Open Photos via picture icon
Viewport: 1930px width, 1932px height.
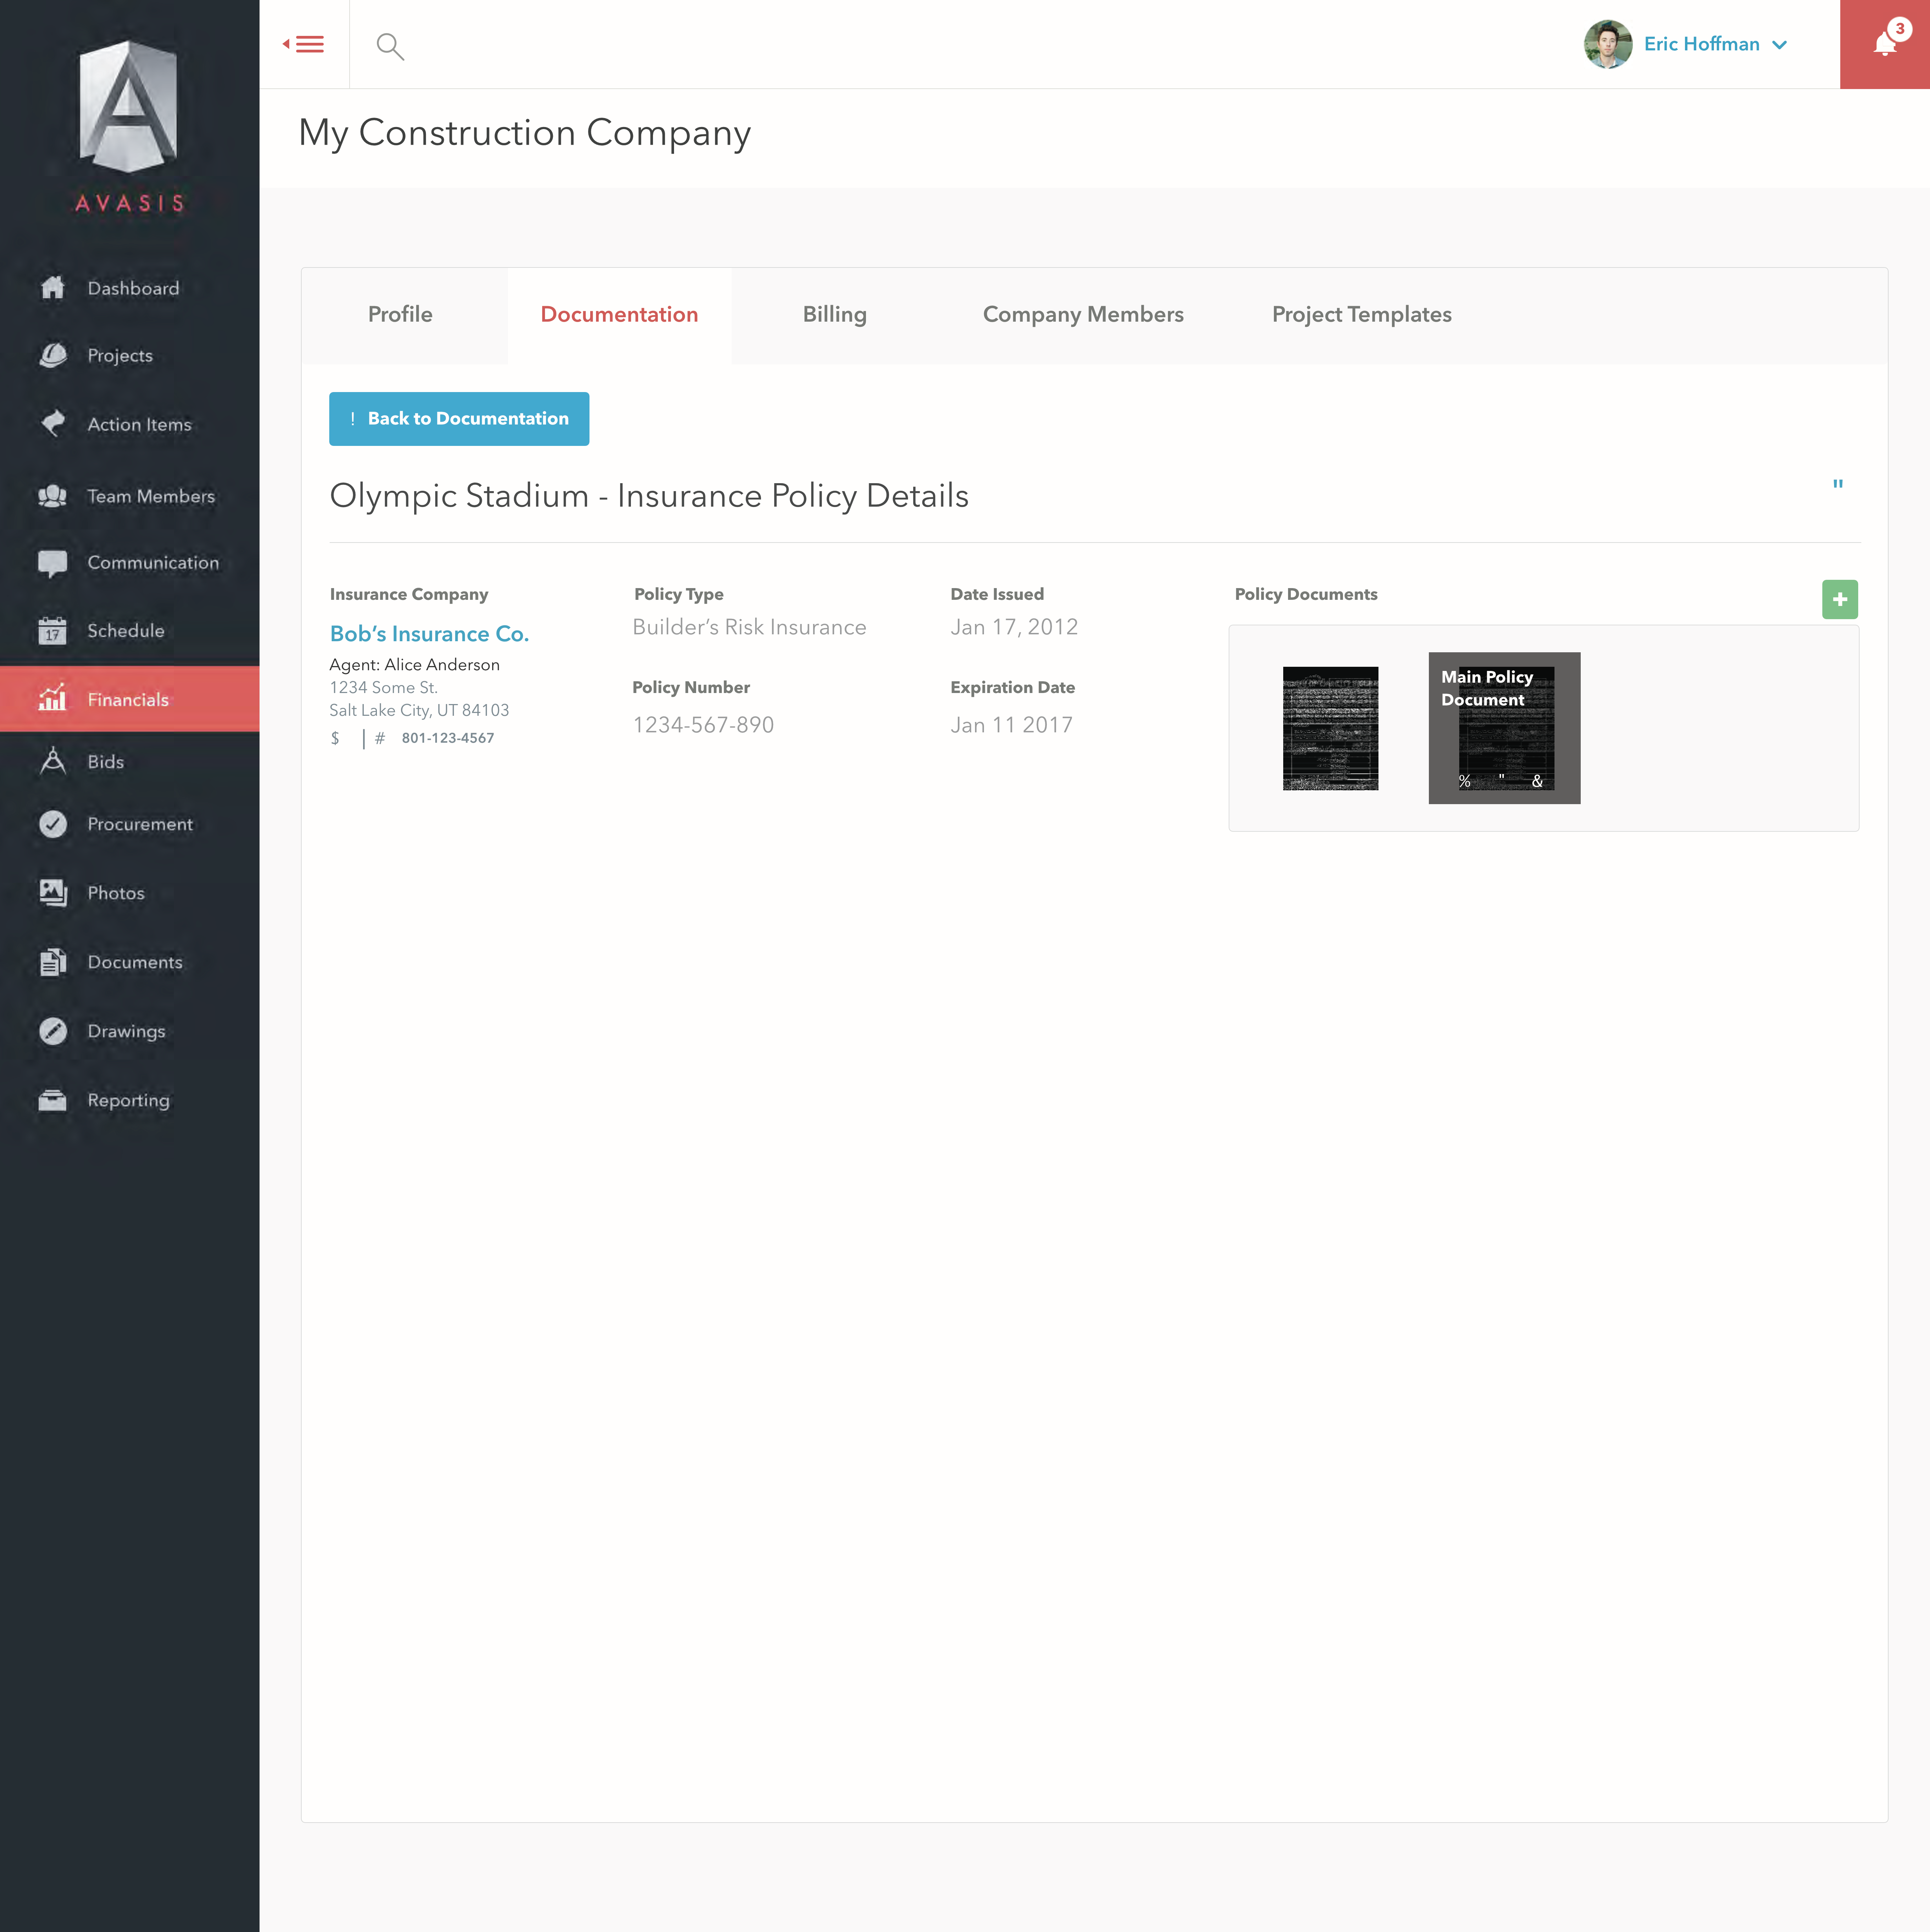point(53,893)
